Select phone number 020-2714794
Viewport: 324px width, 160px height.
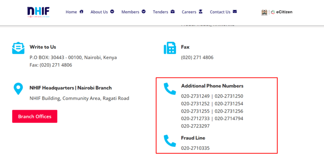[229, 119]
